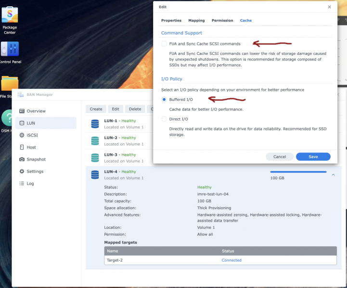The height and width of the screenshot is (288, 347).
Task: Click the Overview sidebar icon
Action: click(22, 111)
